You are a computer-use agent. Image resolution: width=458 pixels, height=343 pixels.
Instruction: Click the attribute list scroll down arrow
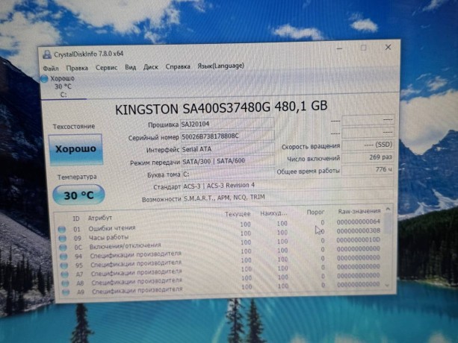click(x=388, y=286)
